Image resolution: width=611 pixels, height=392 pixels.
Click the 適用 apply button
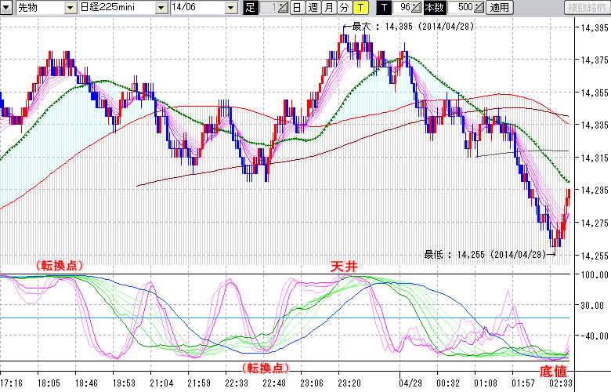pos(499,8)
